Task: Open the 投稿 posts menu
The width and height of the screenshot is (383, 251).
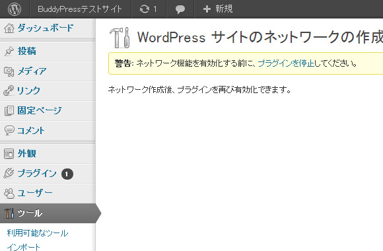Action: point(27,51)
